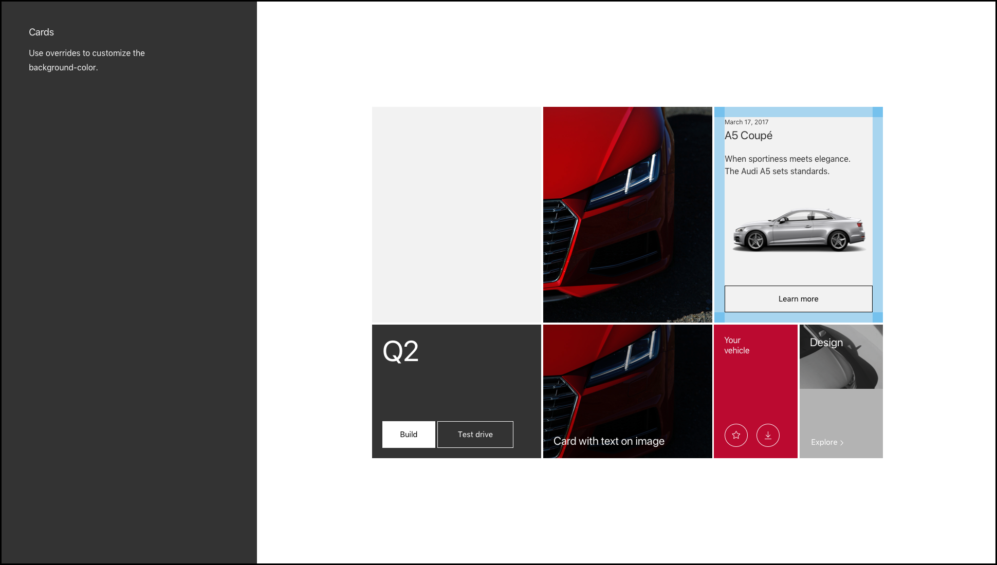Click the Learn more button
The image size is (997, 565).
[x=798, y=299]
